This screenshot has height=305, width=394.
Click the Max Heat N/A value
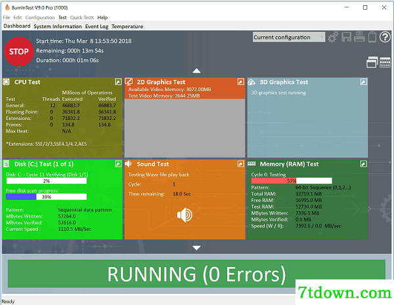coord(66,131)
